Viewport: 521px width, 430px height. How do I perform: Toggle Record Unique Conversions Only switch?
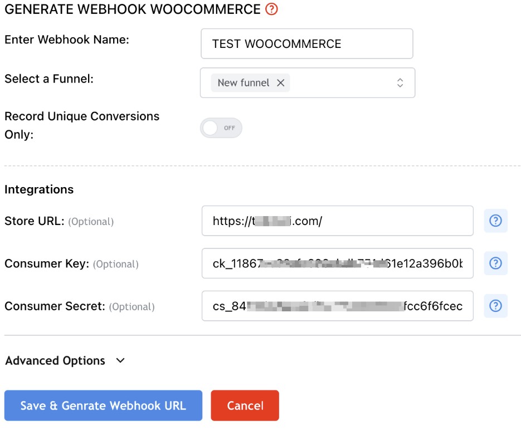pyautogui.click(x=221, y=128)
